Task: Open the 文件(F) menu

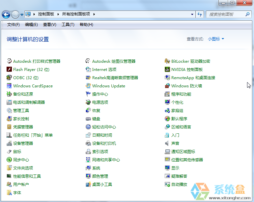Action: (x=14, y=25)
